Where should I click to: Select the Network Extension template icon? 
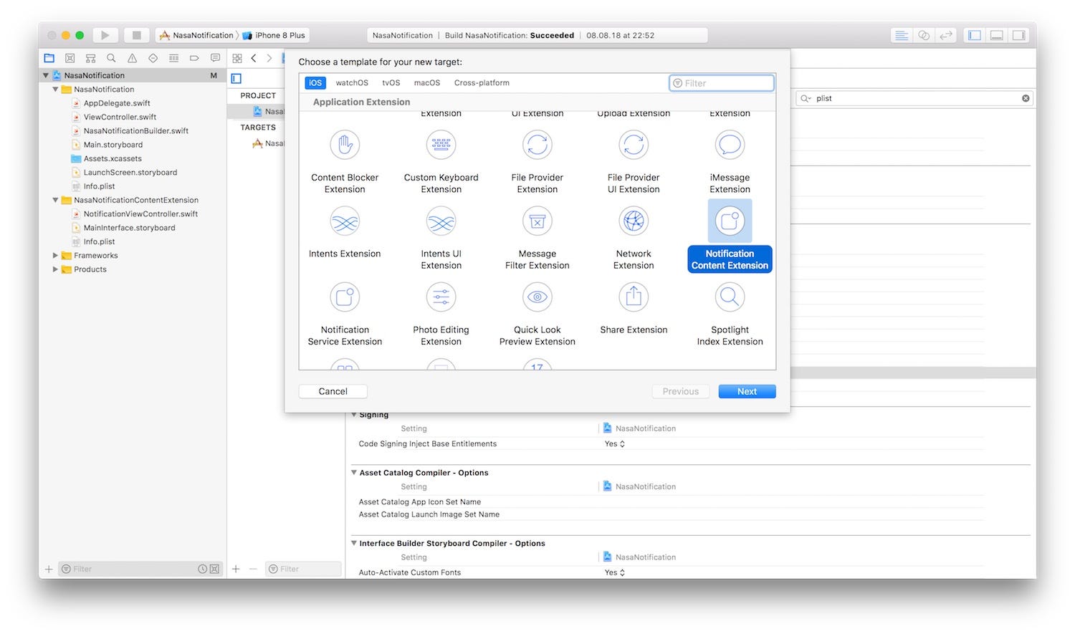[x=634, y=221]
